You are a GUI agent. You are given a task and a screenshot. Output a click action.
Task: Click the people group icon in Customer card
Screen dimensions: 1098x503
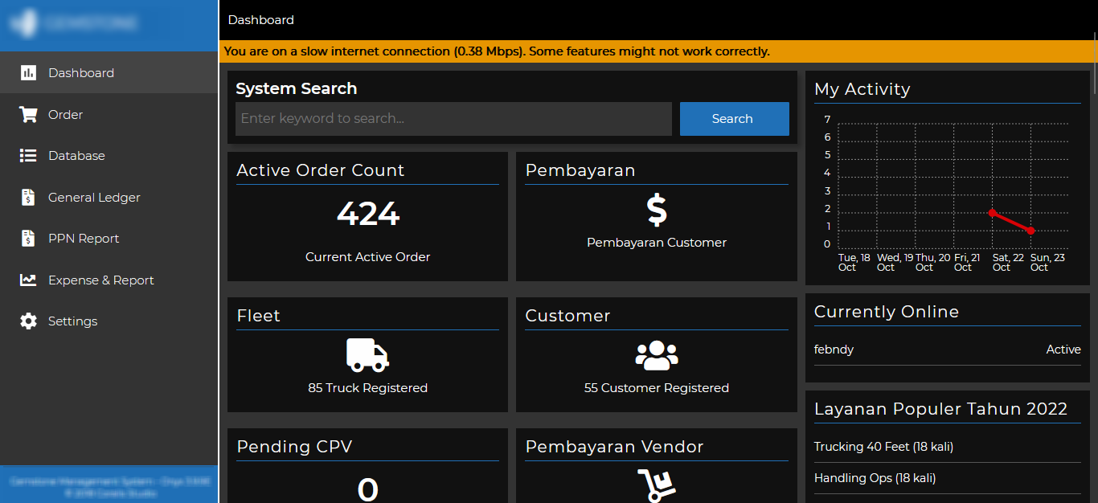coord(657,355)
